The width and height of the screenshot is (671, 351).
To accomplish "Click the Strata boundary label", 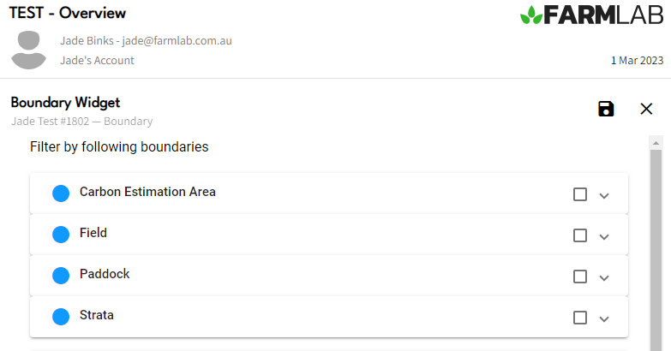I will pos(97,315).
